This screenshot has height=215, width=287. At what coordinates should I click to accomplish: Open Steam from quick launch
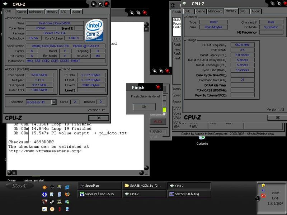52,202
